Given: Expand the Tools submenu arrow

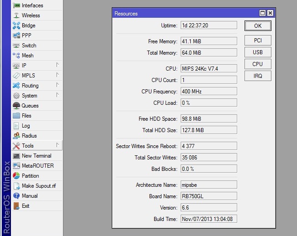Looking at the screenshot, I should pos(57,145).
